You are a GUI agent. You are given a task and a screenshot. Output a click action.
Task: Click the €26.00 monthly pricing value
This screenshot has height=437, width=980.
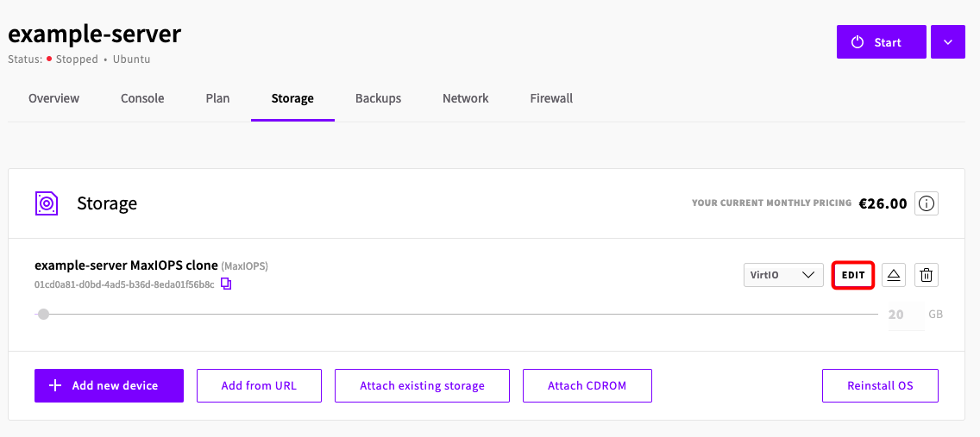click(883, 203)
